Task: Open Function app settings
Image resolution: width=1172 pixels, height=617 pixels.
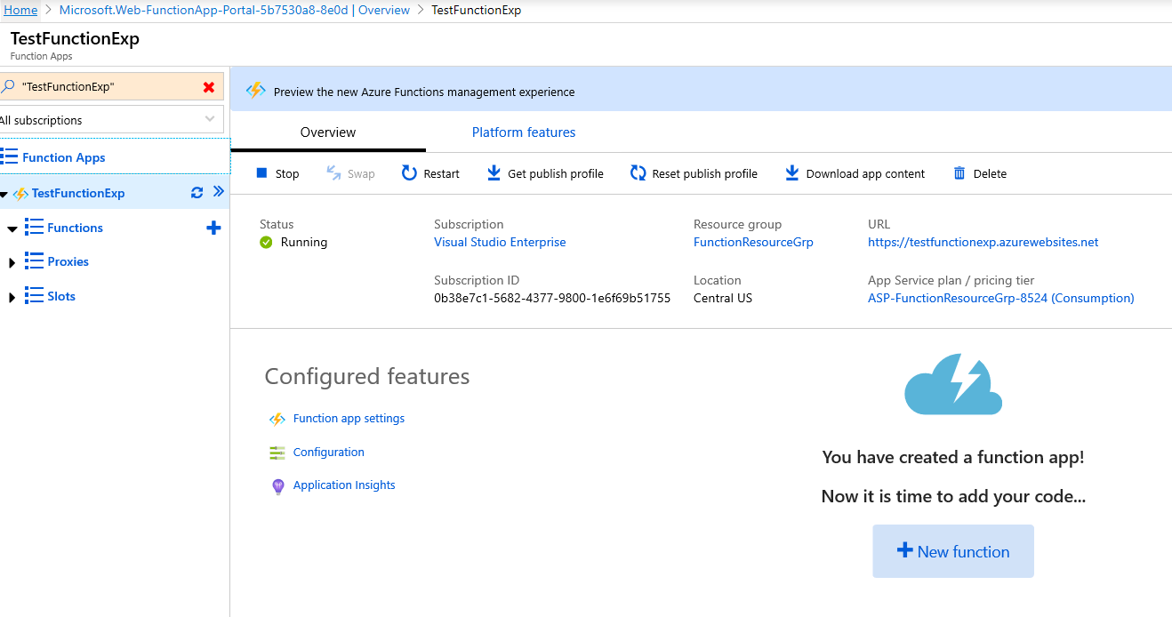Action: (349, 418)
